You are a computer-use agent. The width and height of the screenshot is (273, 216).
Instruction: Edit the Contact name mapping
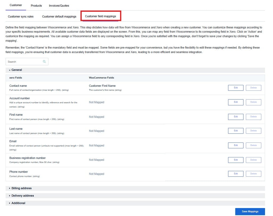coord(236,88)
